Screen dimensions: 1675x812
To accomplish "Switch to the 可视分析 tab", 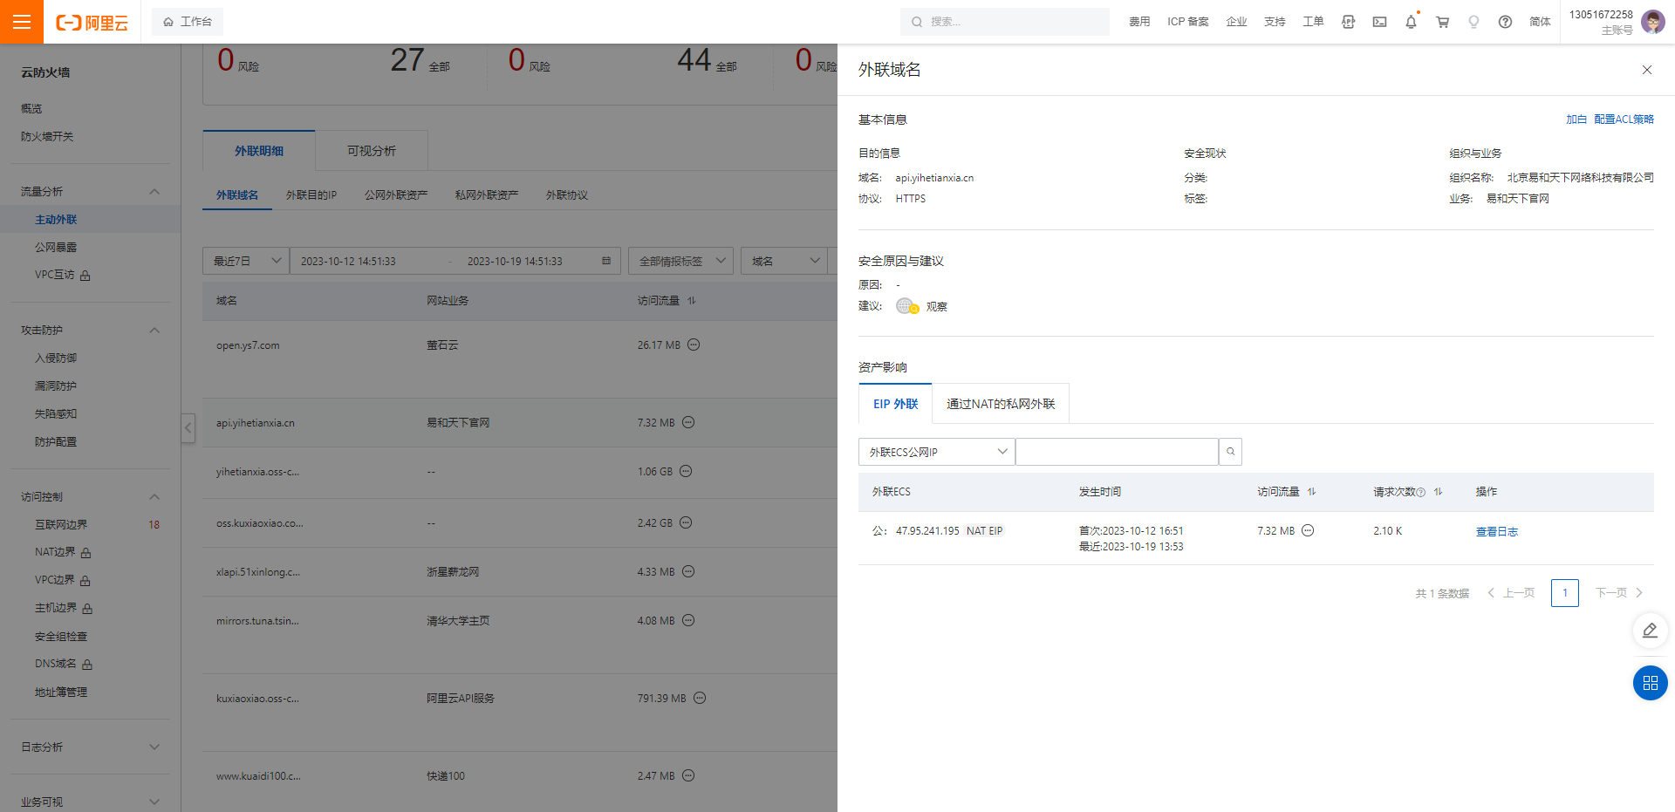I will point(372,151).
